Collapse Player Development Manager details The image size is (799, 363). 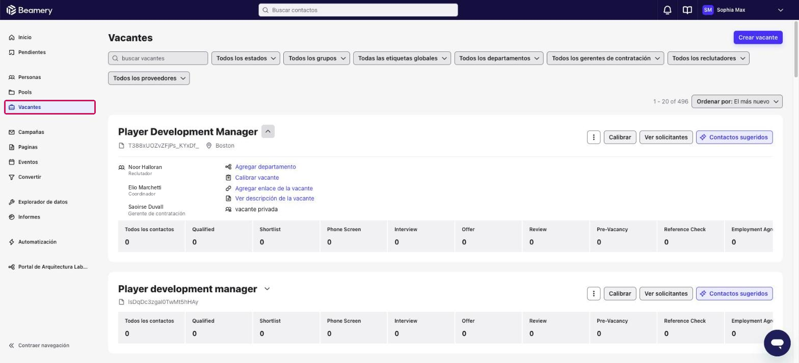tap(268, 131)
